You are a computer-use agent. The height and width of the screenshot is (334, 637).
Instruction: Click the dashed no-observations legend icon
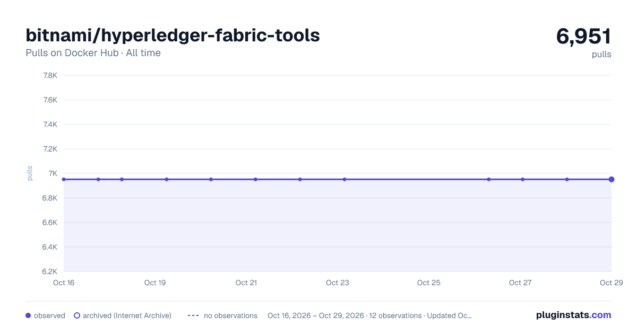coord(193,315)
